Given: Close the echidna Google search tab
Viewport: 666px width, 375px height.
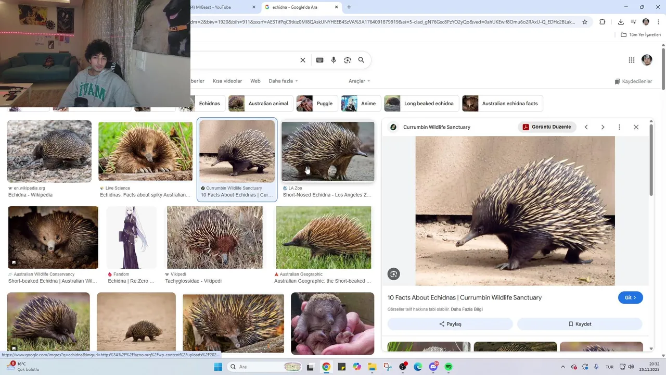Looking at the screenshot, I should click(337, 7).
